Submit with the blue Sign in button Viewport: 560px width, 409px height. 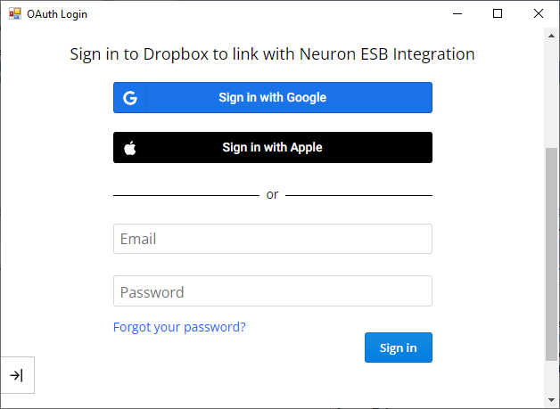coord(399,348)
